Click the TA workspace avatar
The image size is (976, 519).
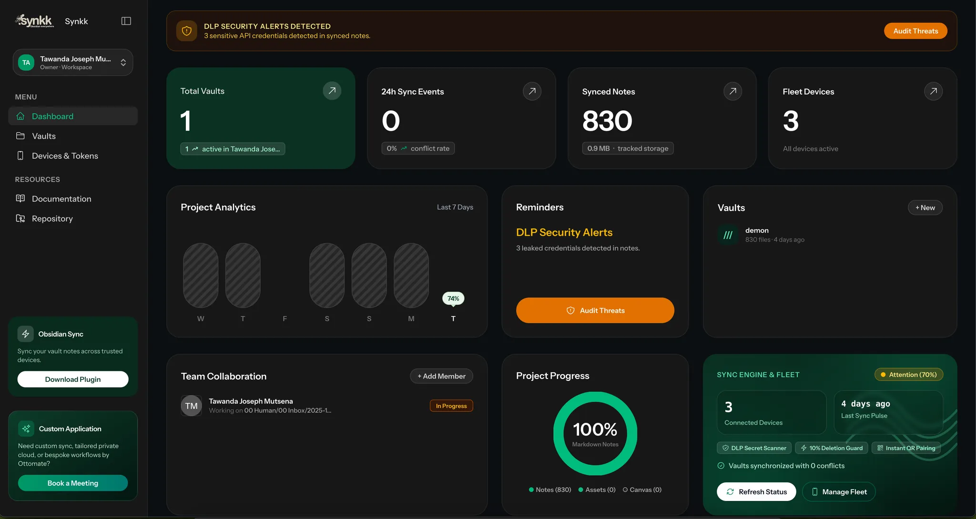click(x=26, y=62)
